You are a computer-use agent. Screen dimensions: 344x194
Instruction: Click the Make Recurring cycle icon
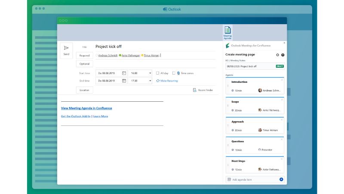(158, 81)
